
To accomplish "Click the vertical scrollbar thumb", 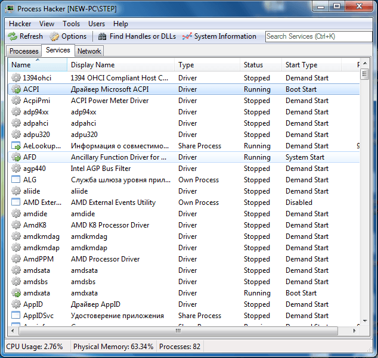I will (364, 74).
